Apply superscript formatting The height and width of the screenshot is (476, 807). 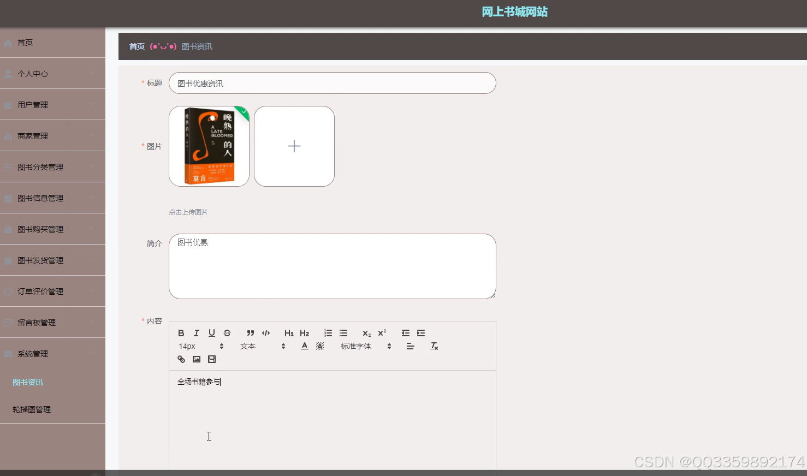point(382,333)
